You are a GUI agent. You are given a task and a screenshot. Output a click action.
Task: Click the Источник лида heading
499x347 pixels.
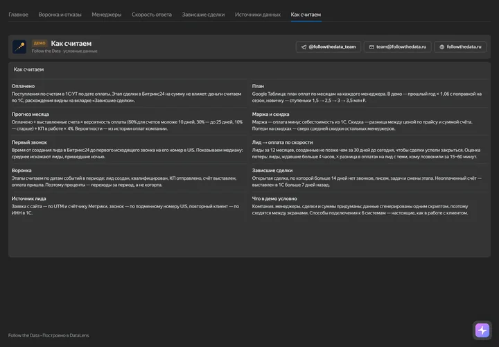tap(28, 198)
